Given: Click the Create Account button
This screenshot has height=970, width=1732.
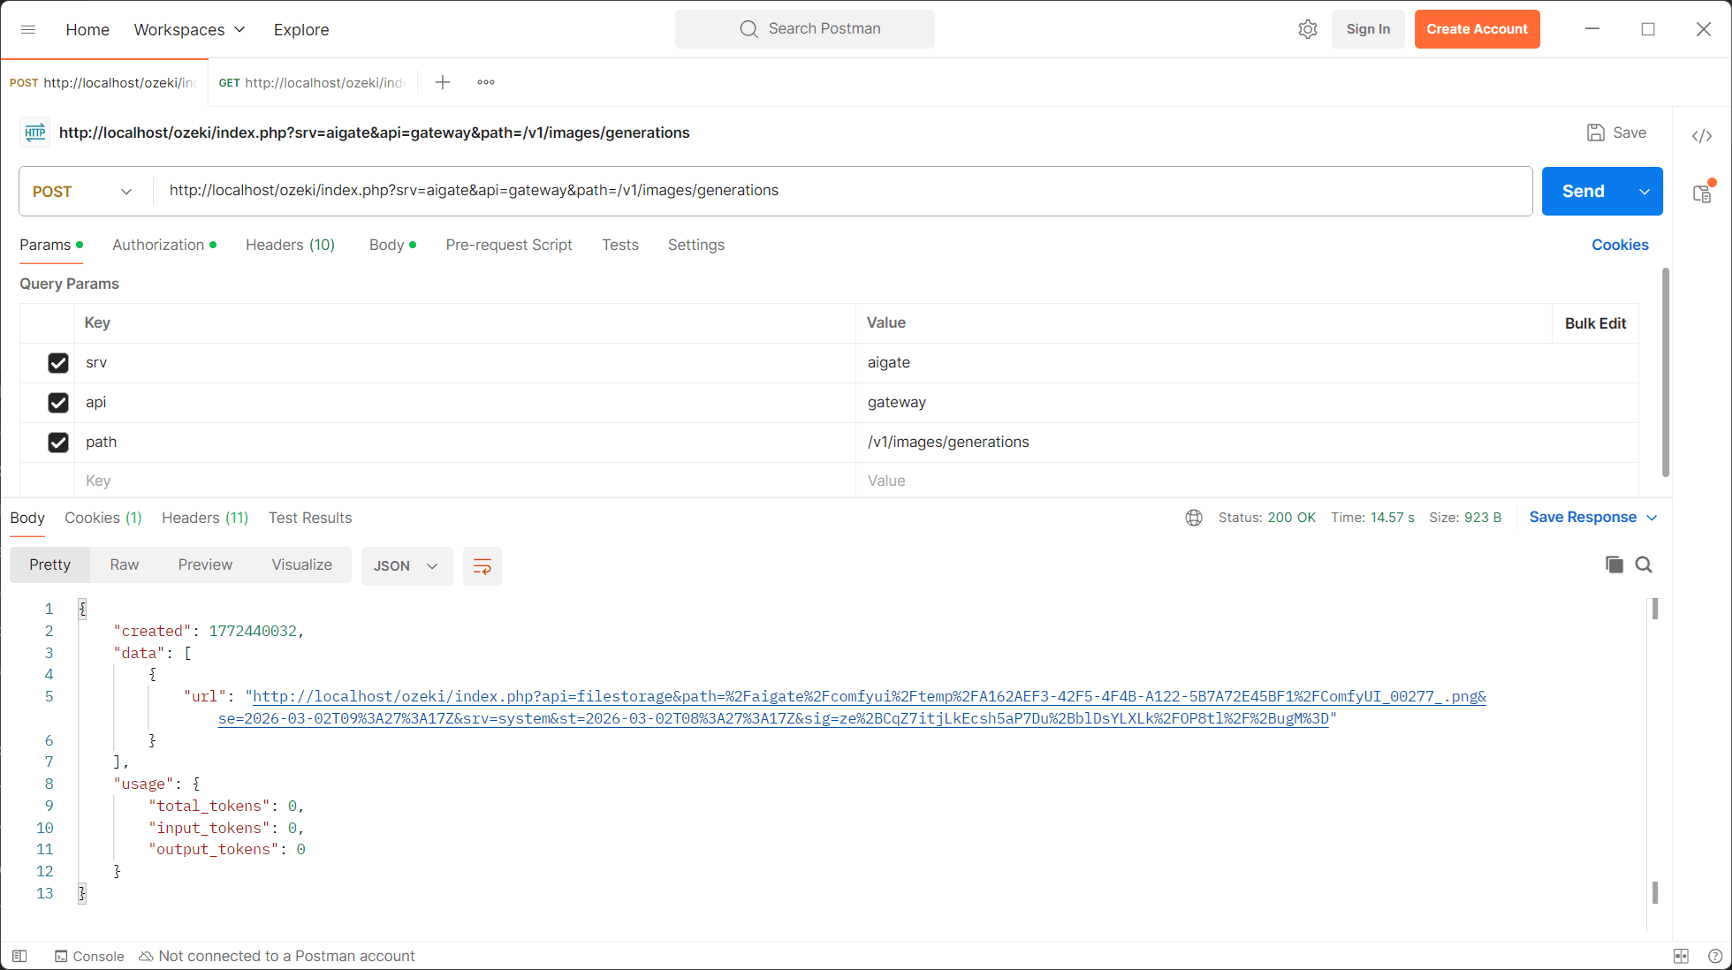Looking at the screenshot, I should point(1477,29).
